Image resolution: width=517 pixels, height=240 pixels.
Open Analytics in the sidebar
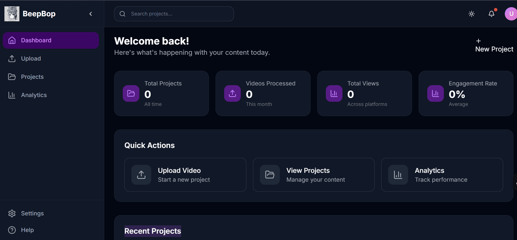click(51, 95)
